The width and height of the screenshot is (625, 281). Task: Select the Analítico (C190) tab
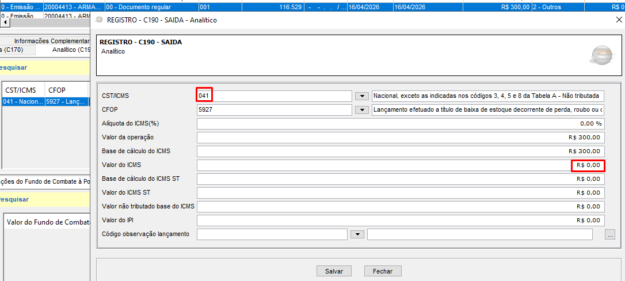tap(71, 50)
